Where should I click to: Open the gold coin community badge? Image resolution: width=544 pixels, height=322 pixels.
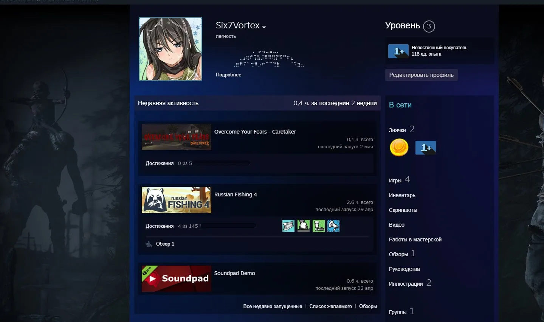[x=399, y=148]
